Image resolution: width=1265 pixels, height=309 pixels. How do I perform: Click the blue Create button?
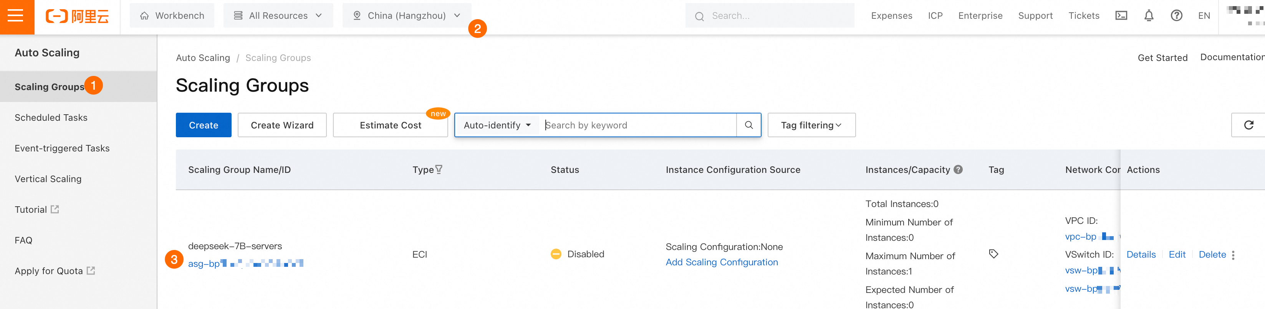tap(203, 125)
